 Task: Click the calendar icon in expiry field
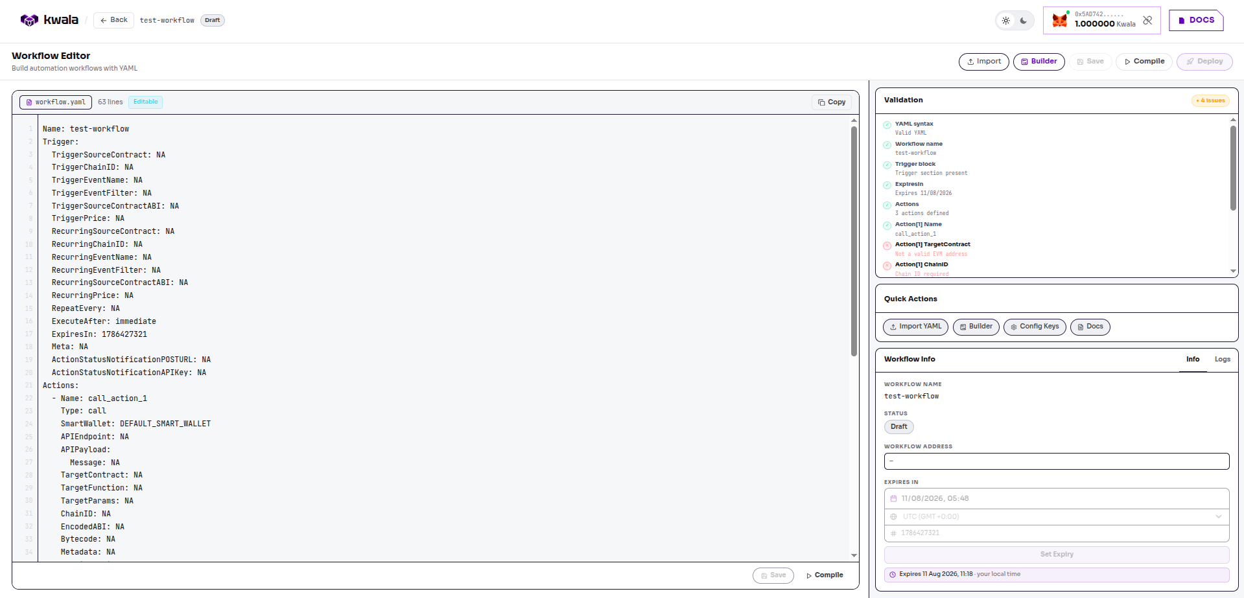[893, 499]
